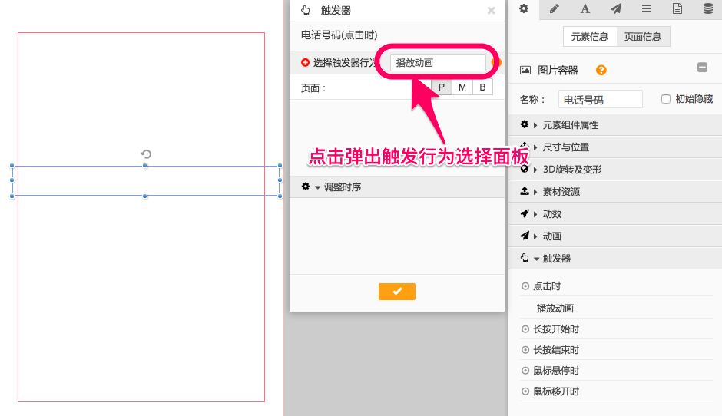Click the hand pointer icon in 触发器 dialog title
The width and height of the screenshot is (722, 416).
[x=305, y=10]
